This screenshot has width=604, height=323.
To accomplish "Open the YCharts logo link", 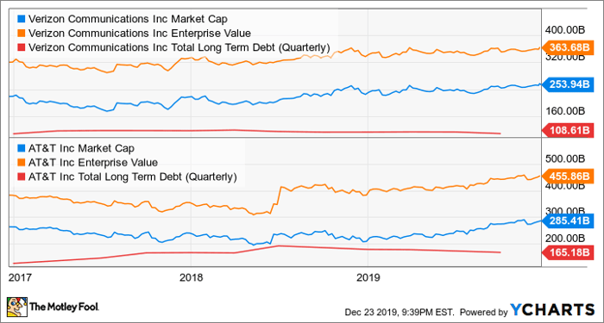I will coord(552,309).
